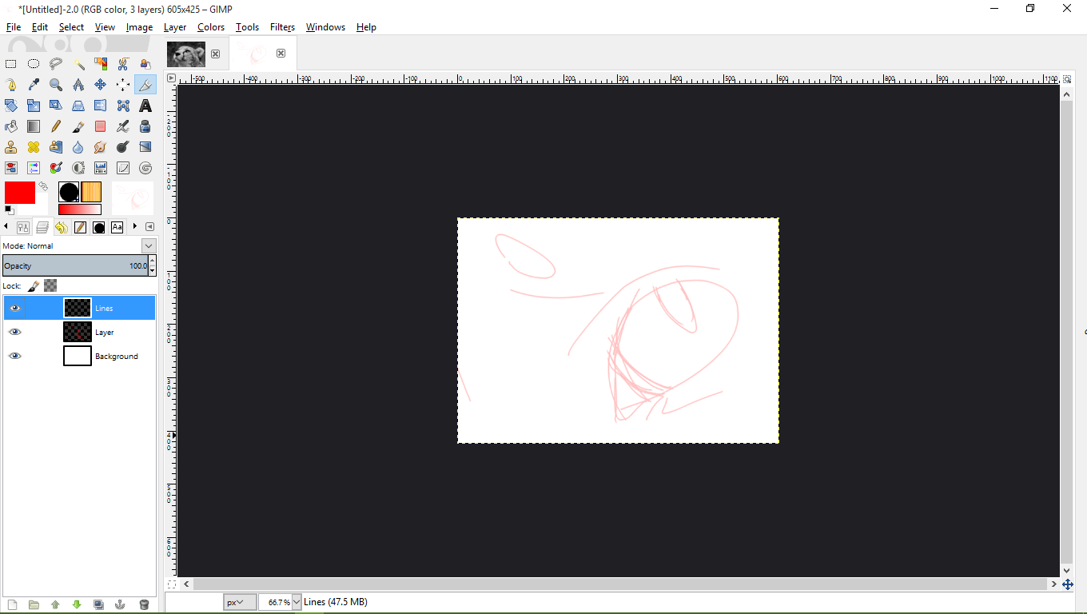The width and height of the screenshot is (1087, 614).
Task: Hide the Background layer
Action: (15, 356)
